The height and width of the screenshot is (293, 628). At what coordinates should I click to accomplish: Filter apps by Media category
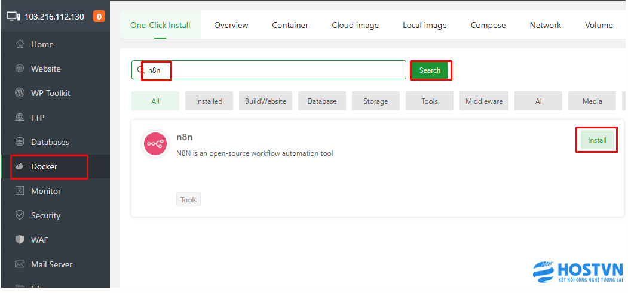(592, 101)
